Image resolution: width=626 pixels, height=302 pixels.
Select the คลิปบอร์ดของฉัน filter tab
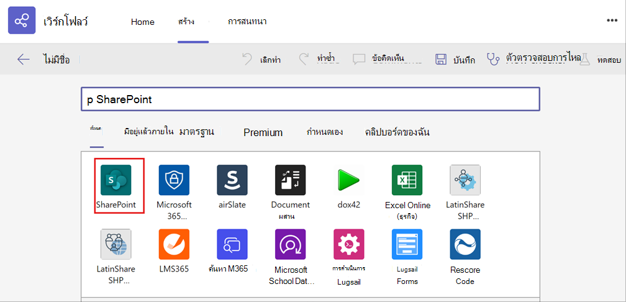(x=397, y=132)
